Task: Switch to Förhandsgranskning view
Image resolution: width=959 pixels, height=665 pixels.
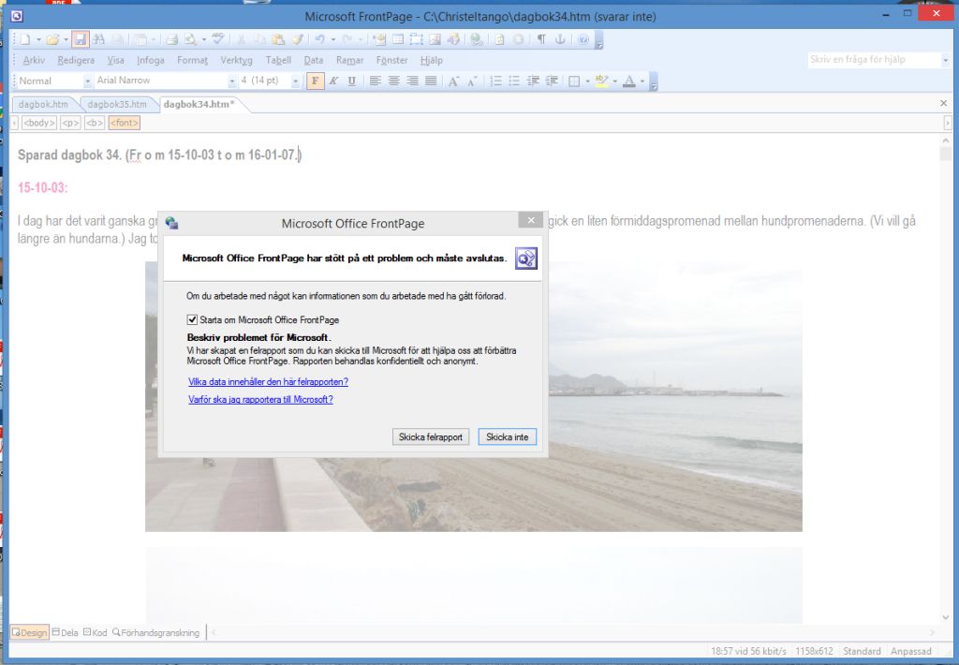Action: point(156,632)
